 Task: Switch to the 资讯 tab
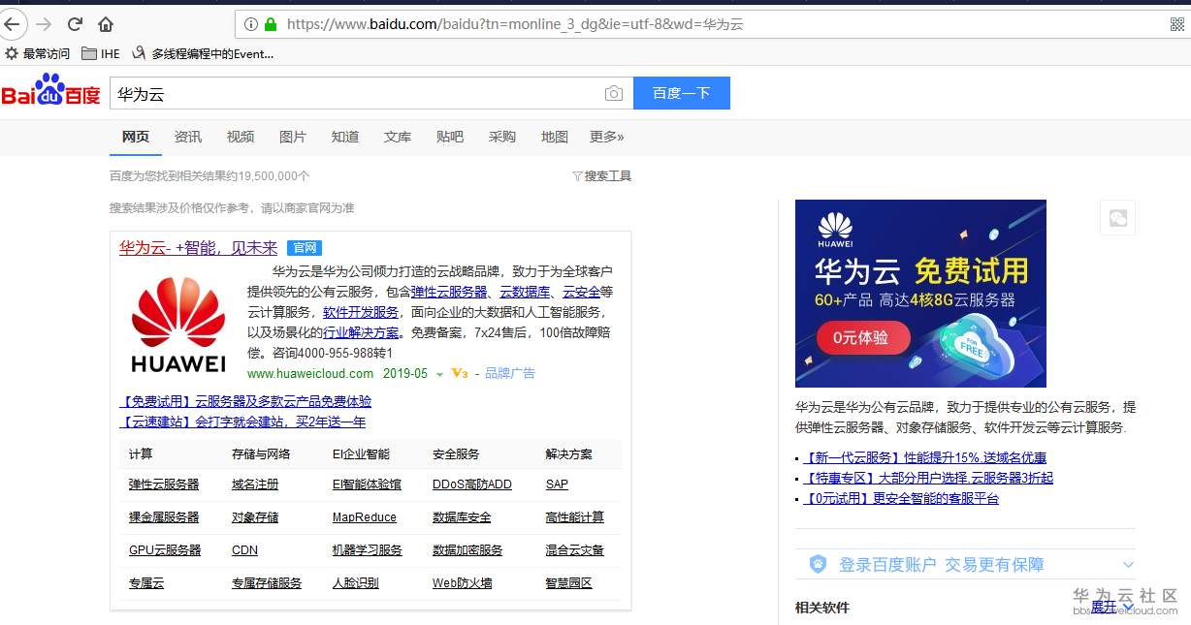188,137
